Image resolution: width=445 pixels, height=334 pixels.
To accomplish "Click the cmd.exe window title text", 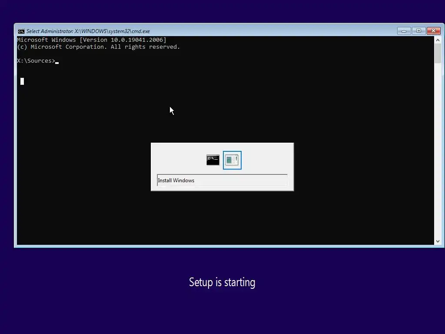I will [88, 31].
